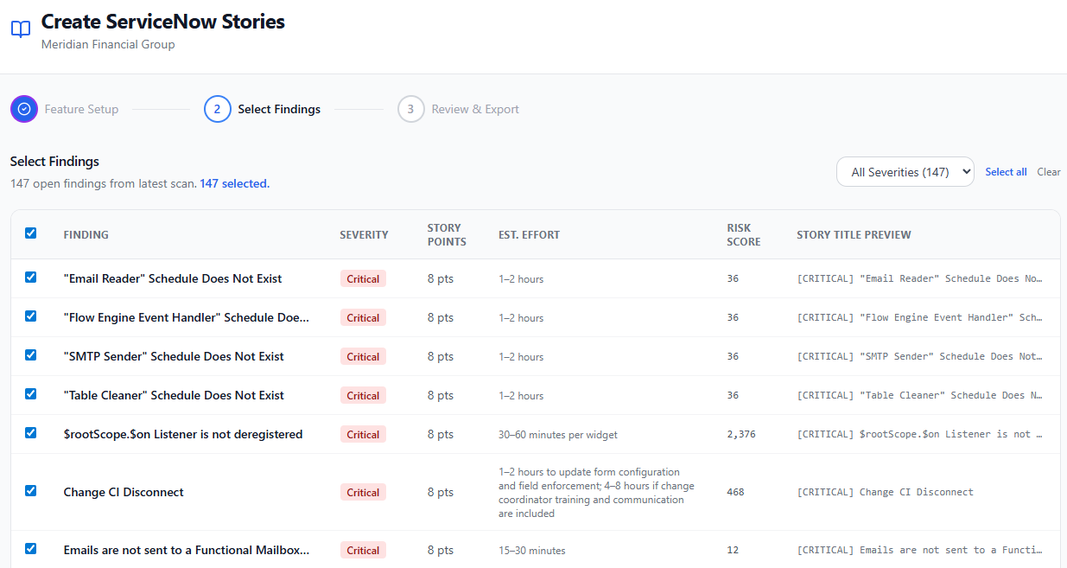
Task: Open the All Severities filter dropdown
Action: 905,172
